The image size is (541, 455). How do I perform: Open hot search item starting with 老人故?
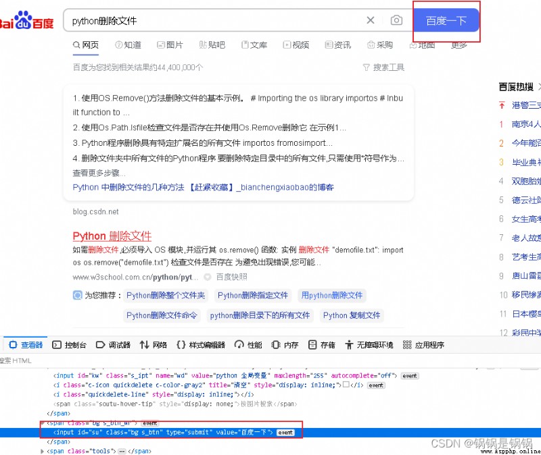point(527,238)
